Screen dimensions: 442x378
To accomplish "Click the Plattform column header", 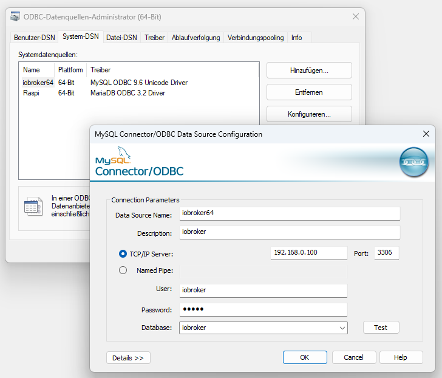I will tap(70, 70).
